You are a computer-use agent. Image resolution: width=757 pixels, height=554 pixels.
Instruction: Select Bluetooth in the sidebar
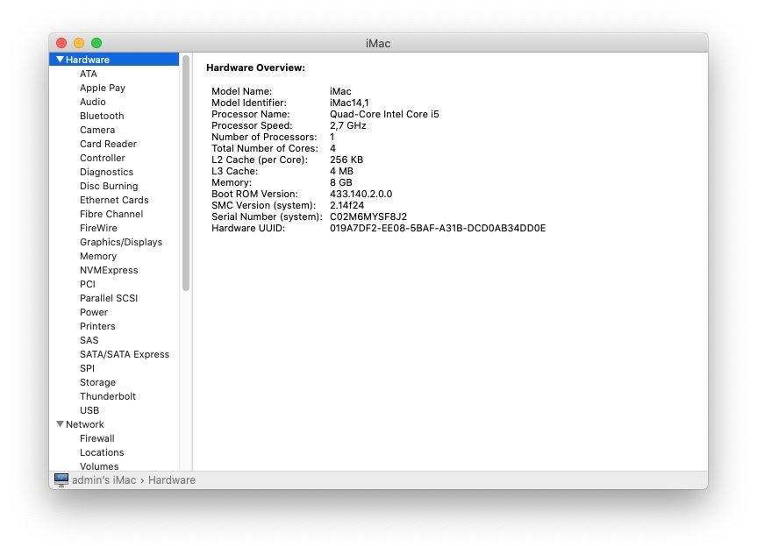[x=102, y=116]
